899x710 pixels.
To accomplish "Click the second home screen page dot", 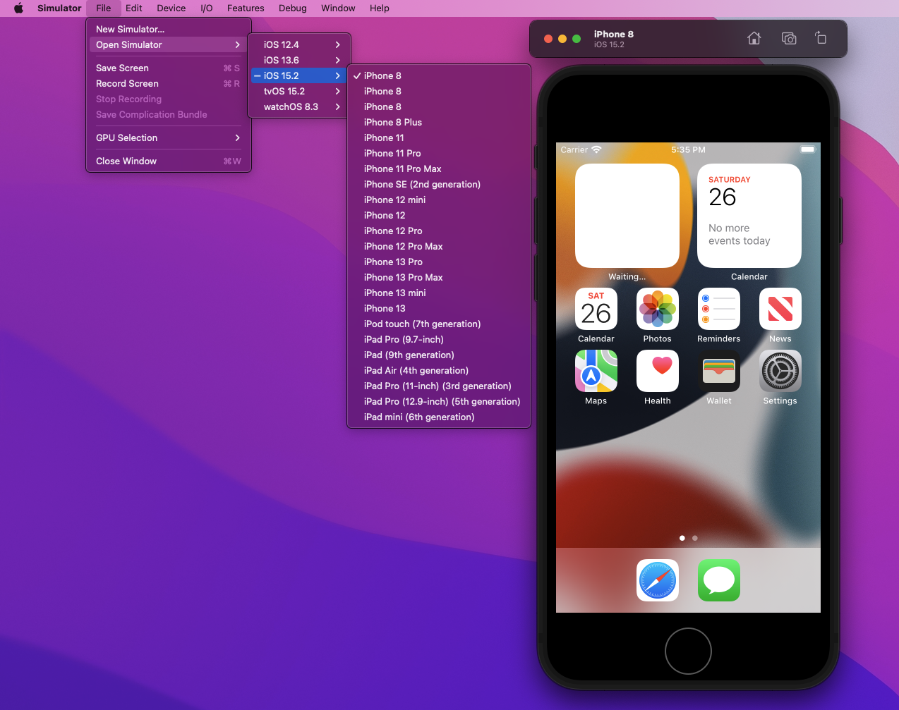I will point(694,538).
